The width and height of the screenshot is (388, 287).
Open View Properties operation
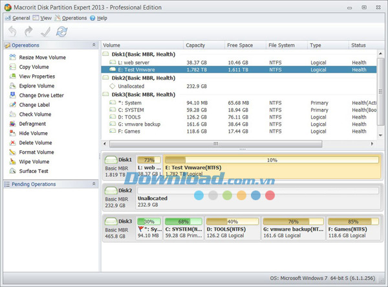(32, 76)
